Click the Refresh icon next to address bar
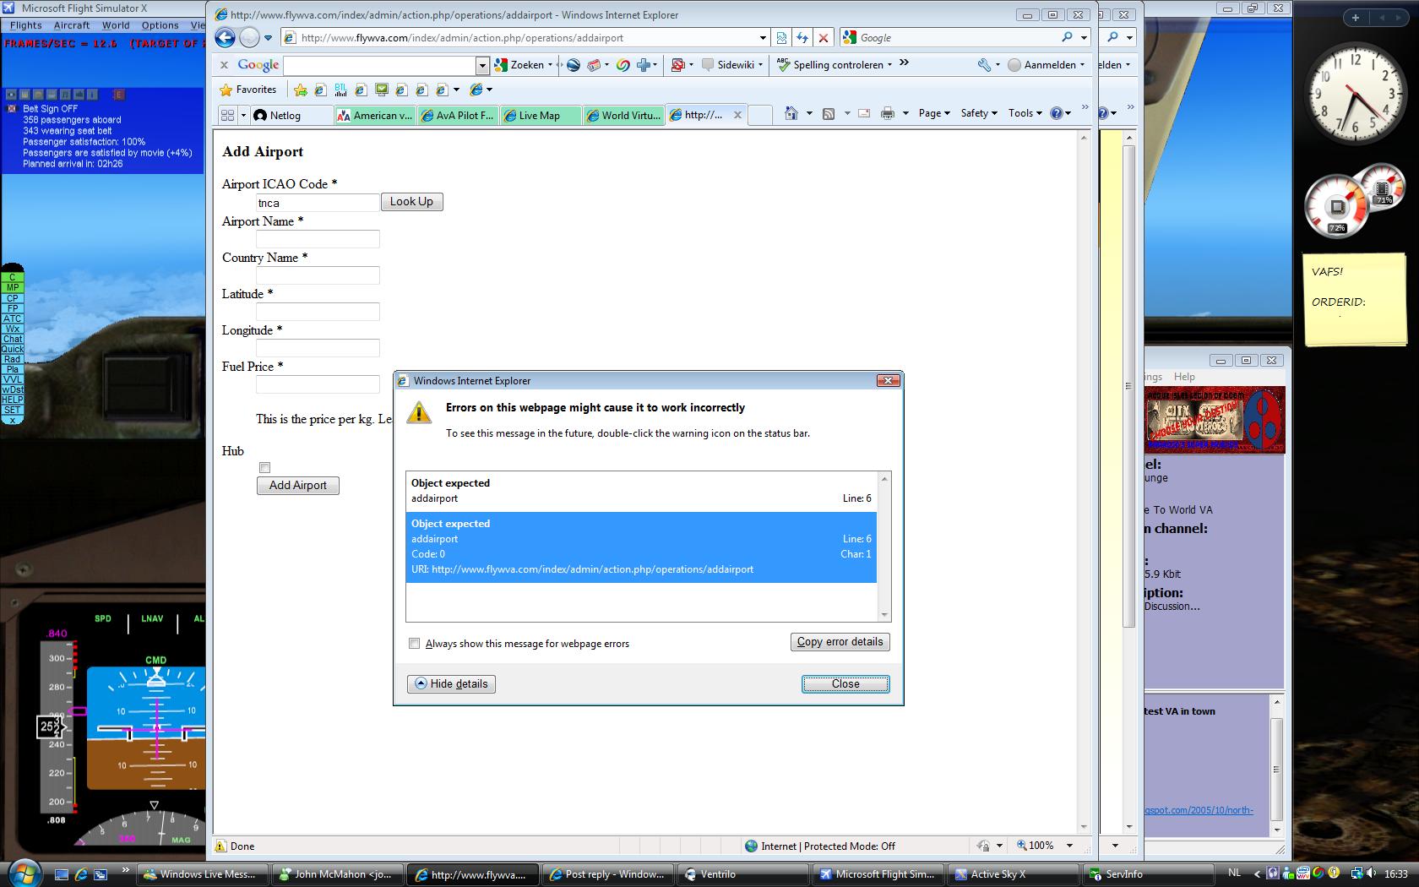The width and height of the screenshot is (1419, 887). [x=802, y=37]
